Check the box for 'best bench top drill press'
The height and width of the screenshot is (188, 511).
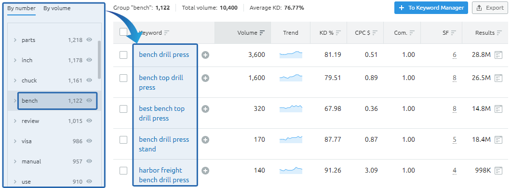coord(123,109)
